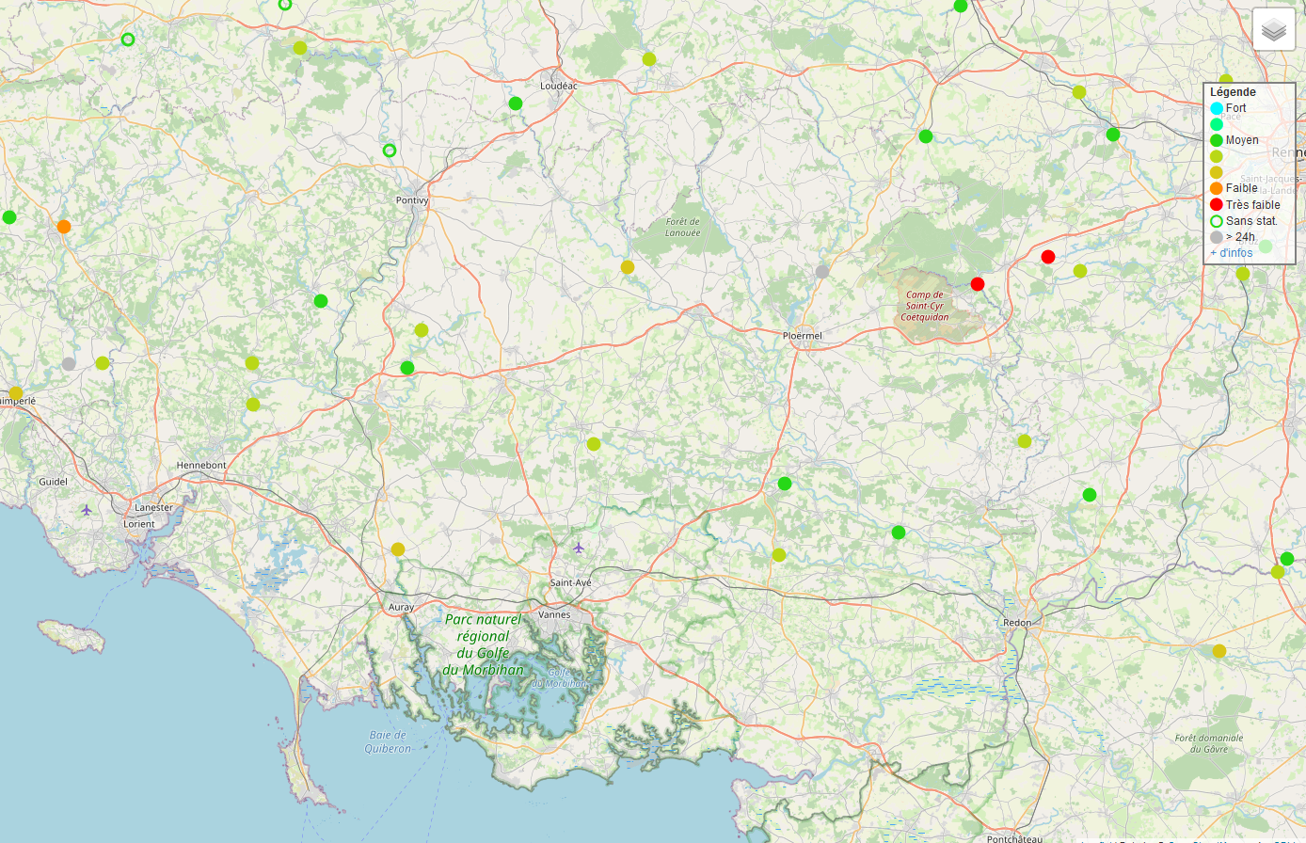The image size is (1306, 843).
Task: Click the Golfe du Morbihan park label
Action: click(483, 644)
